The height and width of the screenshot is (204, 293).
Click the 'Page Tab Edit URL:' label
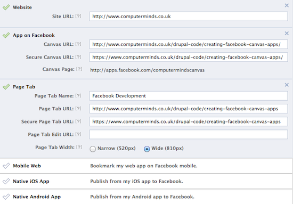click(51, 135)
